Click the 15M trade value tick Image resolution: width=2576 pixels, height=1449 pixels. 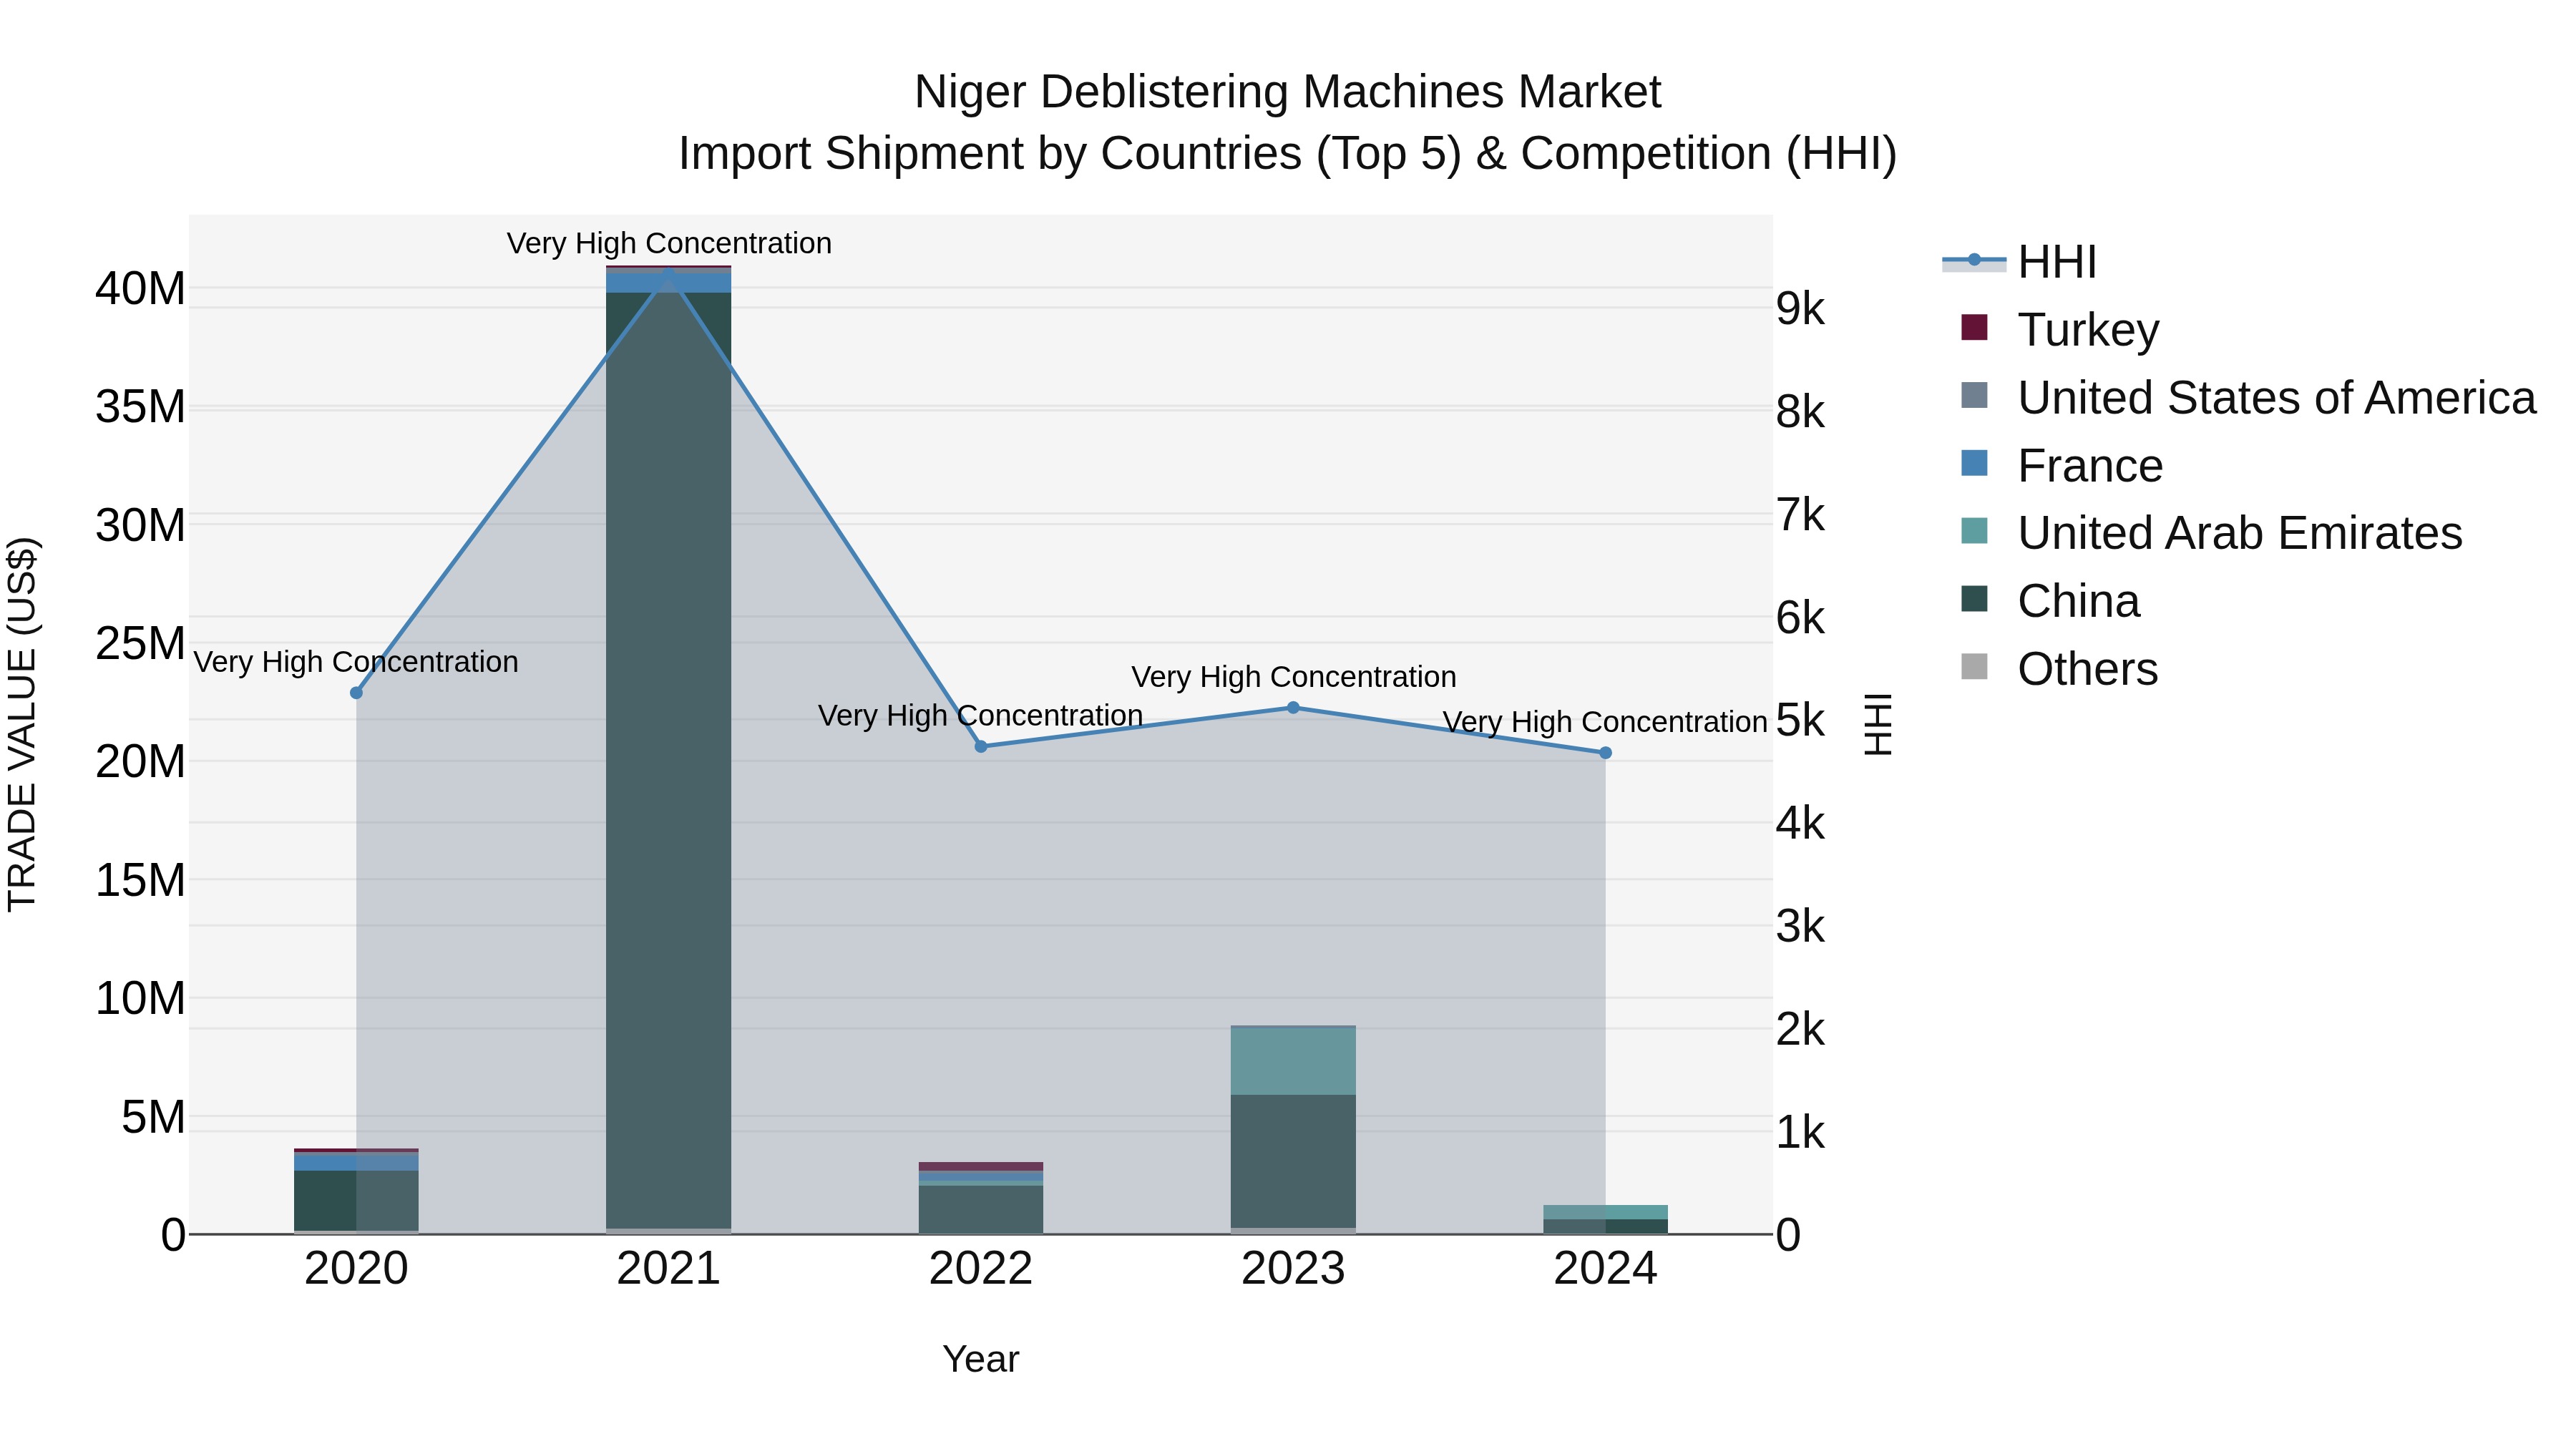coord(140,880)
